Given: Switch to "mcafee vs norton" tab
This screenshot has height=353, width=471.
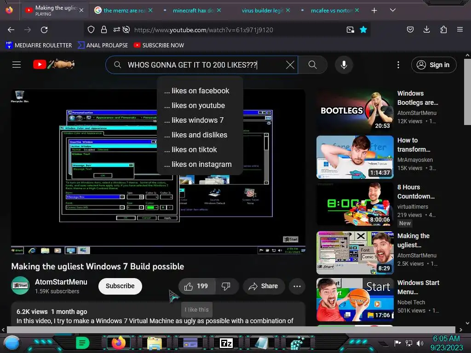Looking at the screenshot, I should 330,10.
